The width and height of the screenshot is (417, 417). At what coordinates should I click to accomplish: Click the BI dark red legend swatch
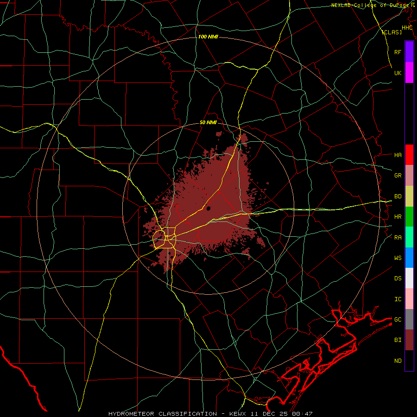pyautogui.click(x=409, y=340)
